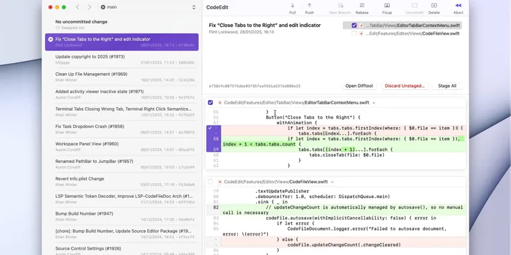Image resolution: width=511 pixels, height=255 pixels.
Task: Click the commit hash 6730c9c0875f5d6e03f35fea95b1a5376d880a23
Action: point(255,86)
